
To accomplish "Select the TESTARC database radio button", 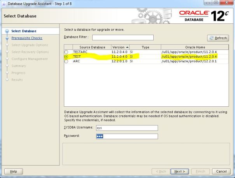I will click(66, 52).
